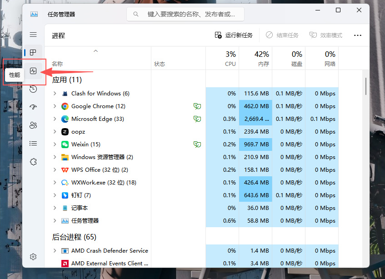Viewport: 385px width, 279px height.
Task: Expand the Windows 资源管理器 process group
Action: click(x=55, y=157)
